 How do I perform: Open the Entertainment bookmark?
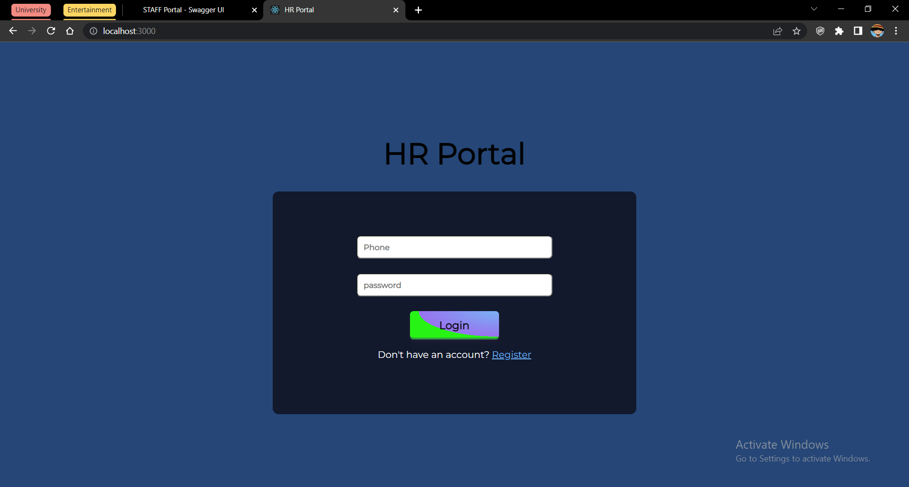point(89,9)
